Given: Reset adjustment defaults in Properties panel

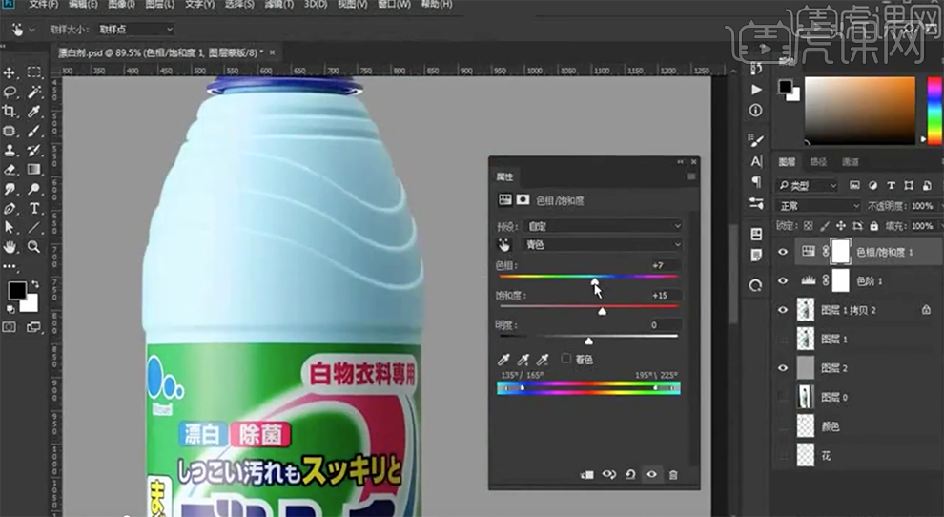Looking at the screenshot, I should tap(630, 474).
